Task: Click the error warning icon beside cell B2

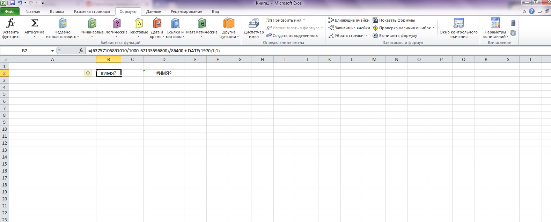Action: 88,73
